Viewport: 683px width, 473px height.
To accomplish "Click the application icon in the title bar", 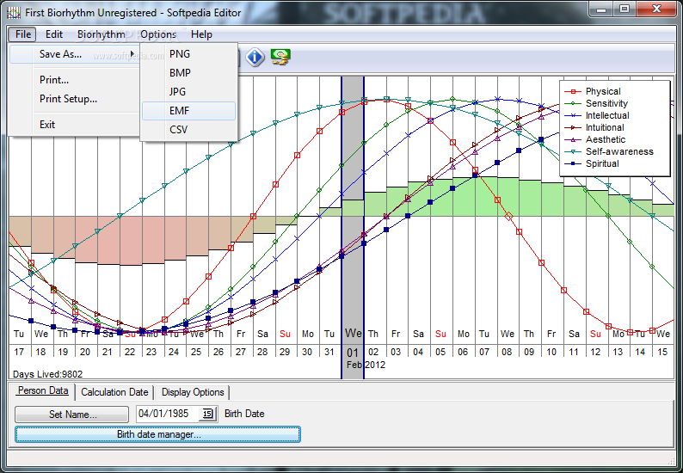I will [14, 13].
